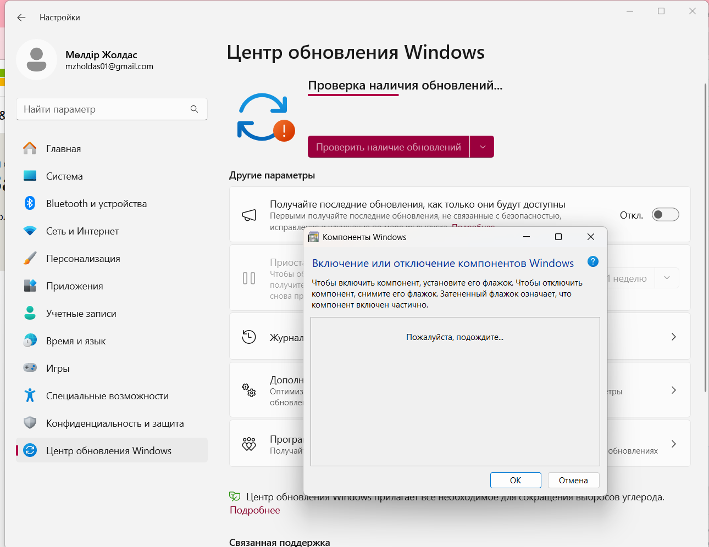The height and width of the screenshot is (547, 709).
Task: Click the Конфиденциальность и защита shield icon
Action: point(30,423)
